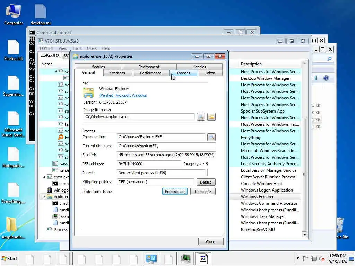Open the explorer.exe file location folder
Image resolution: width=355 pixels, height=266 pixels.
pos(211,117)
